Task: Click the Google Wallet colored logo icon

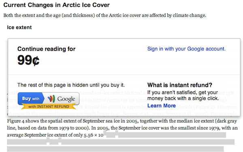Action: (x=51, y=98)
